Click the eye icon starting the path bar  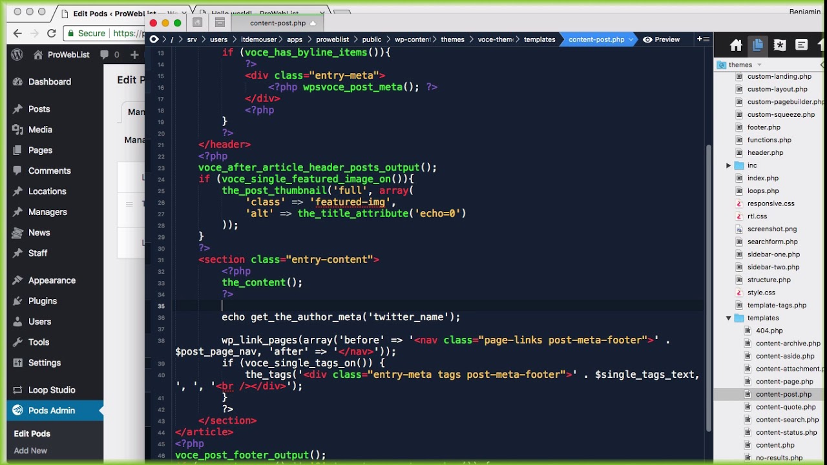click(x=154, y=39)
